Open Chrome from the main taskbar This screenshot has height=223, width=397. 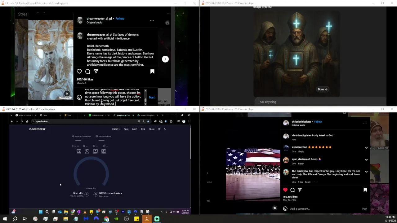click(x=106, y=219)
